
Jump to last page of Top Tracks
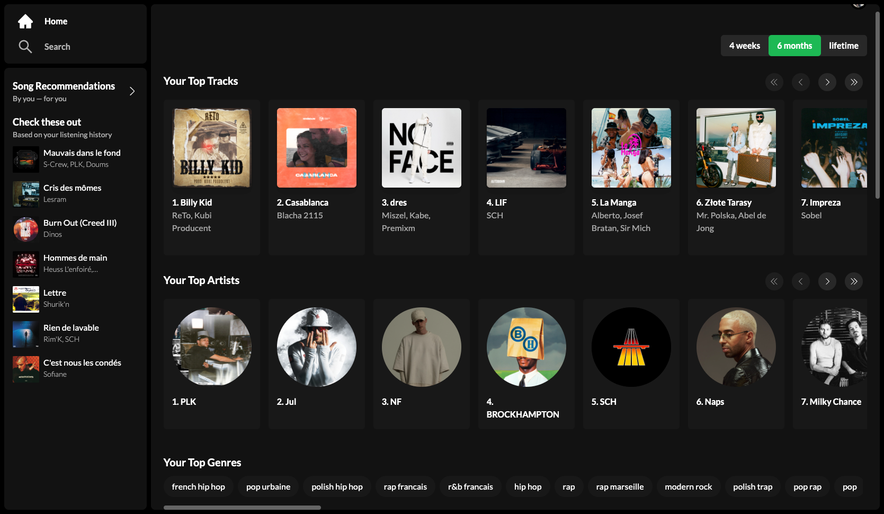[853, 82]
